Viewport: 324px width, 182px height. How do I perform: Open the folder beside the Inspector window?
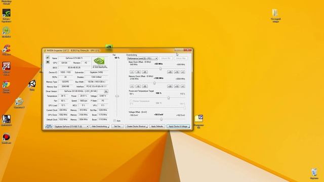tap(199, 121)
